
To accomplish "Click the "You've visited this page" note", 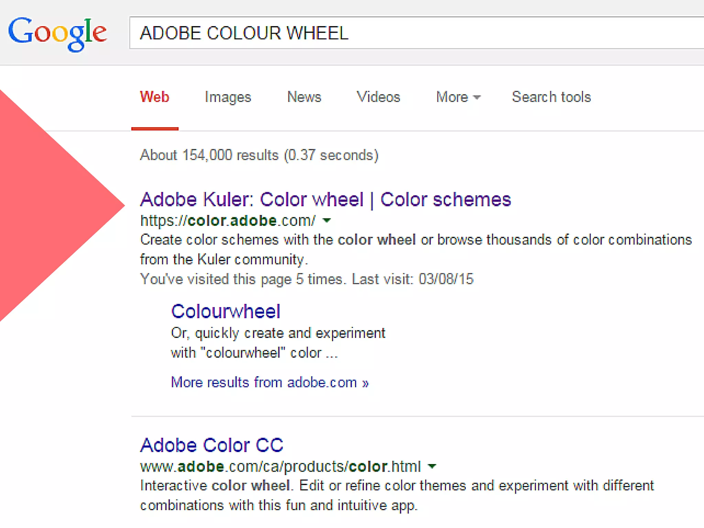I will [x=307, y=279].
